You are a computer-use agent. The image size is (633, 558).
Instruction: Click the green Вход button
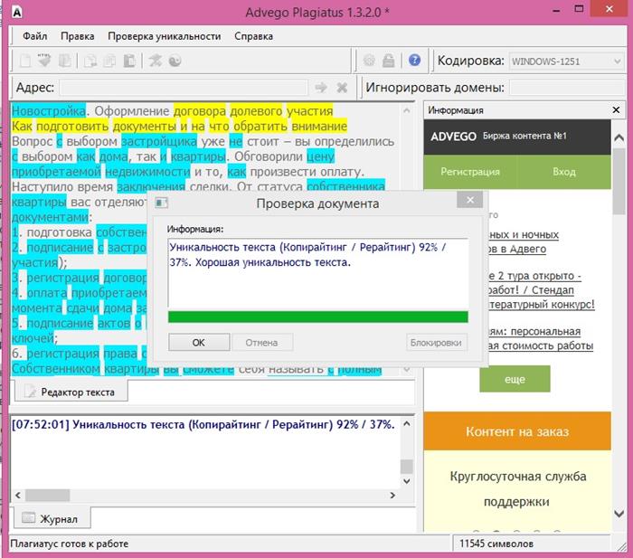(x=564, y=172)
